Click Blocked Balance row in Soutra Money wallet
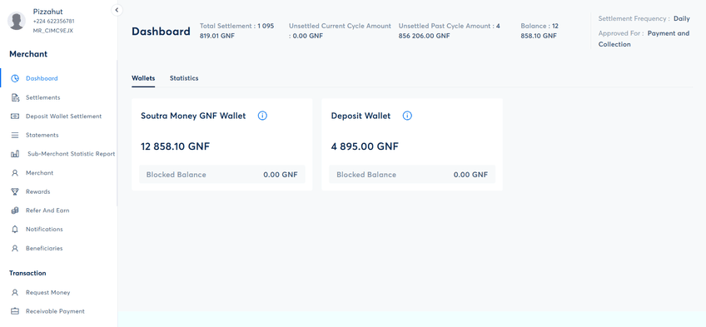 pyautogui.click(x=222, y=175)
